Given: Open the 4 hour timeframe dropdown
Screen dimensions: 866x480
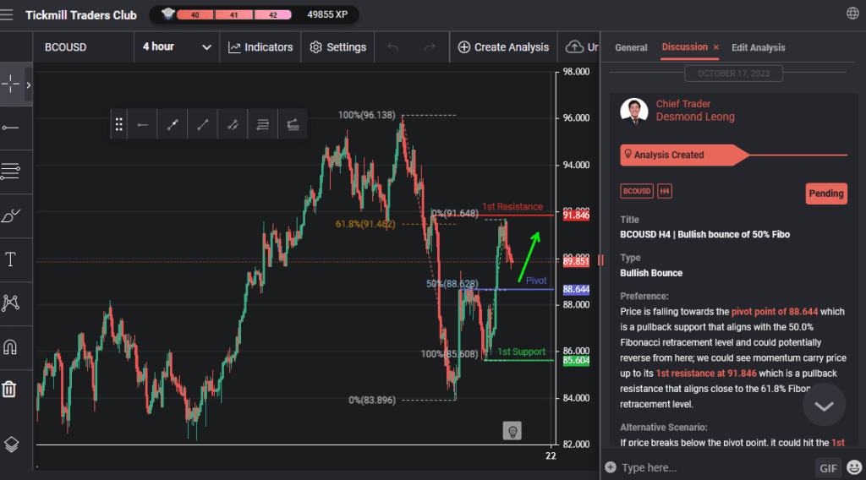Looking at the screenshot, I should pos(177,46).
